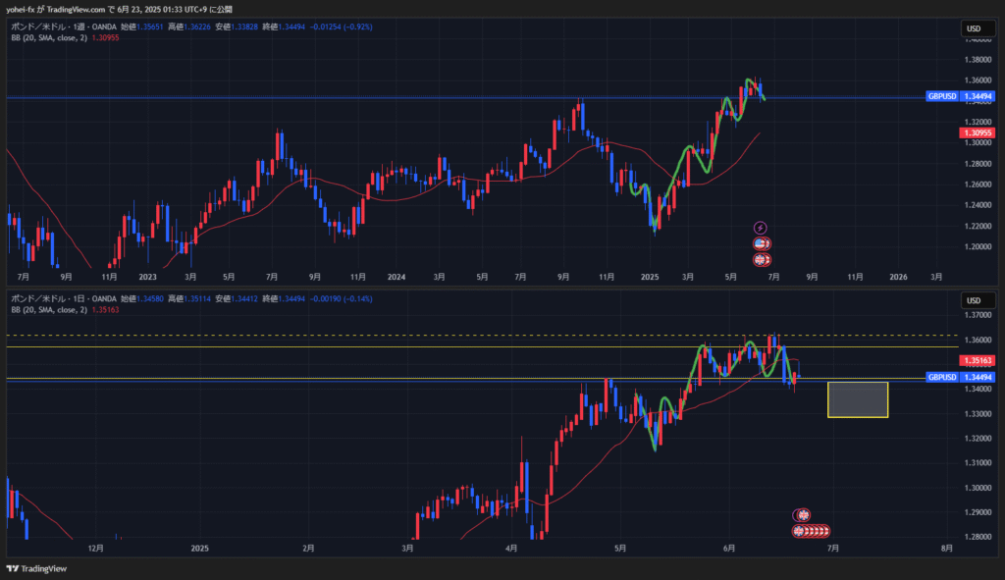The width and height of the screenshot is (1005, 580).
Task: Click 1.24000 on the weekly price axis
Action: click(x=979, y=206)
